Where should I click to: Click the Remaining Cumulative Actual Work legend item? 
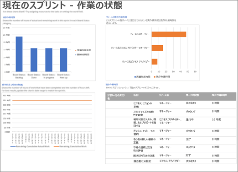pos(30,146)
